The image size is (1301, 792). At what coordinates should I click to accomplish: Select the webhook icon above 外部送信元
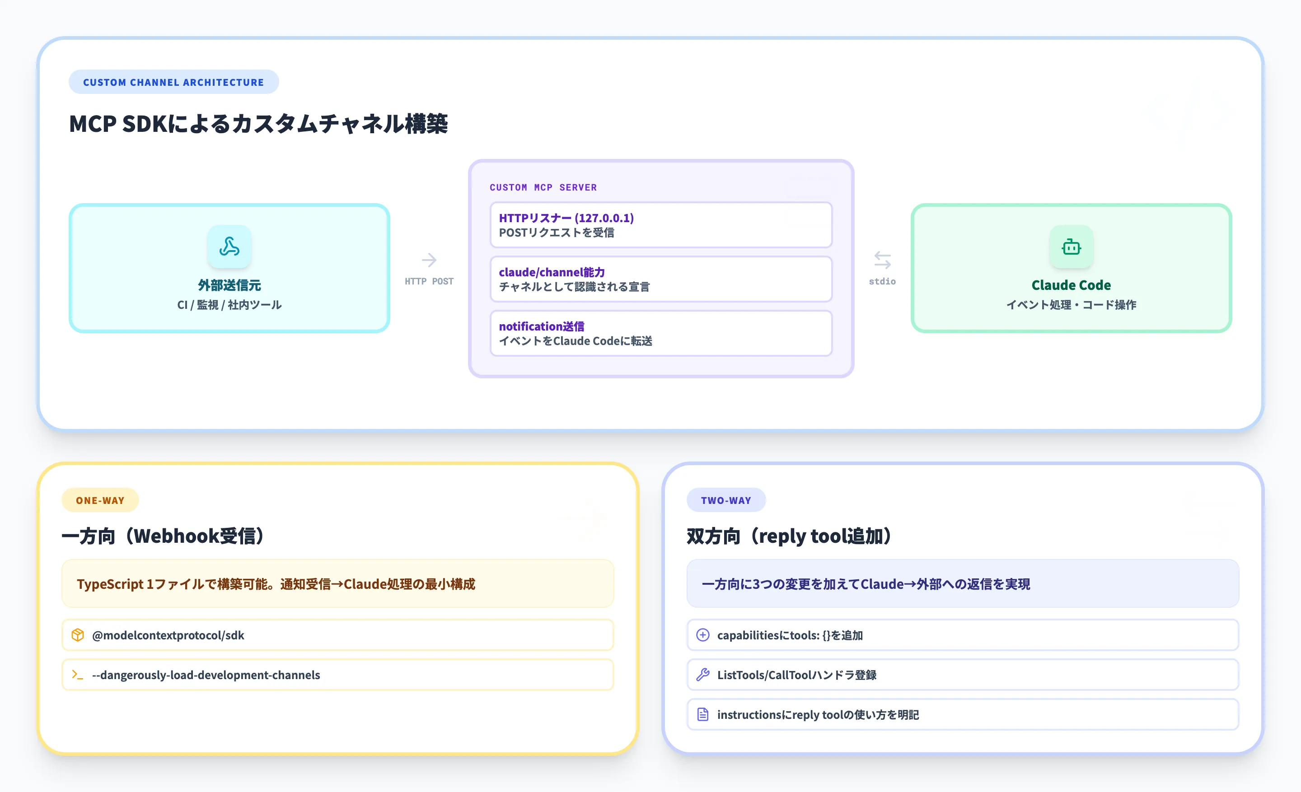click(x=229, y=247)
